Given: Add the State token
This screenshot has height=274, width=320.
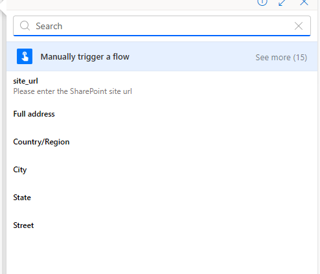Looking at the screenshot, I should click(22, 198).
